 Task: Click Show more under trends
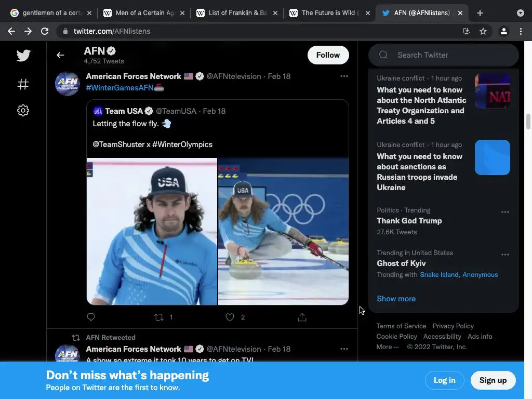coord(396,299)
